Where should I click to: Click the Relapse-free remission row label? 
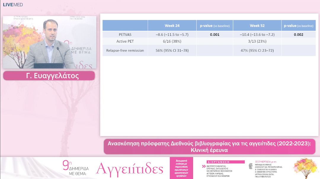[x=125, y=51]
